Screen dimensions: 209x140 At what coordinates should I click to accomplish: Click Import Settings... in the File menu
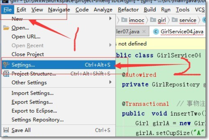32,93
